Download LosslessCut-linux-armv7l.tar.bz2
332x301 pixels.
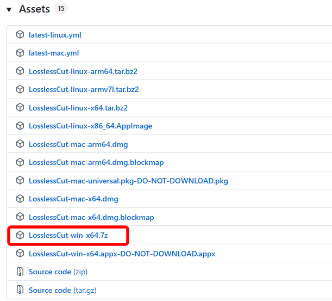pos(84,89)
